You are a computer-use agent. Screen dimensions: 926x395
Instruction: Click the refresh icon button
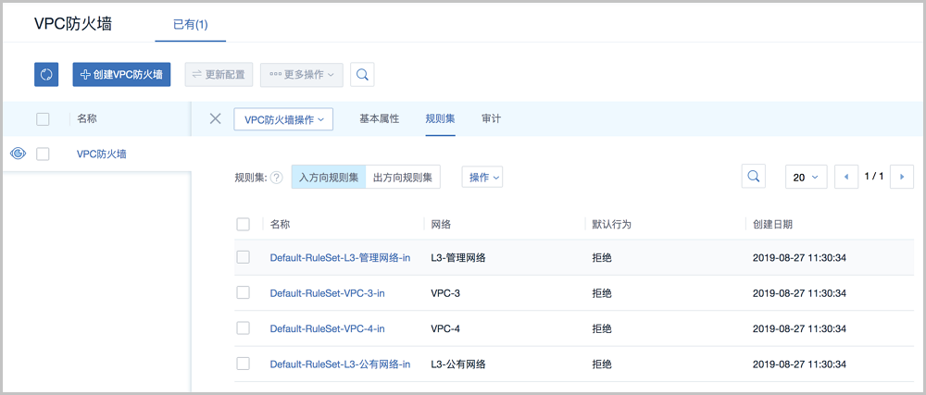(x=46, y=75)
